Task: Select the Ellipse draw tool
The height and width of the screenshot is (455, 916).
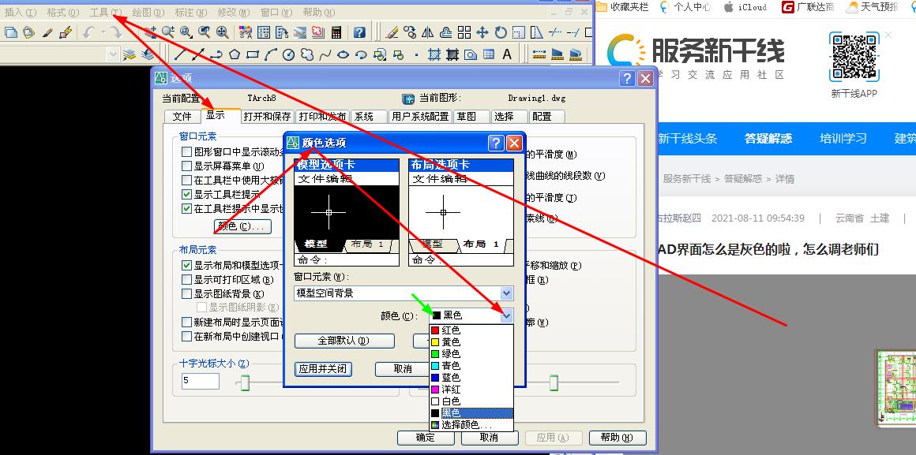Action: coord(343,55)
